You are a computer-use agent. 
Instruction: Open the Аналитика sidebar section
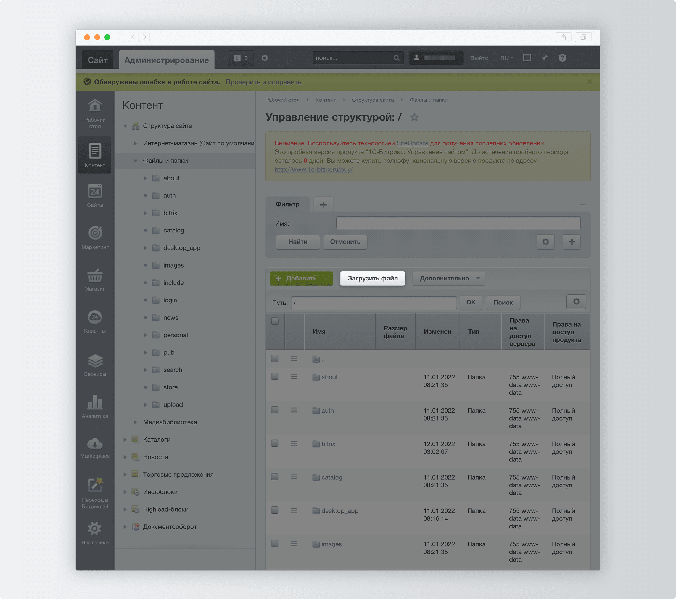pos(95,407)
